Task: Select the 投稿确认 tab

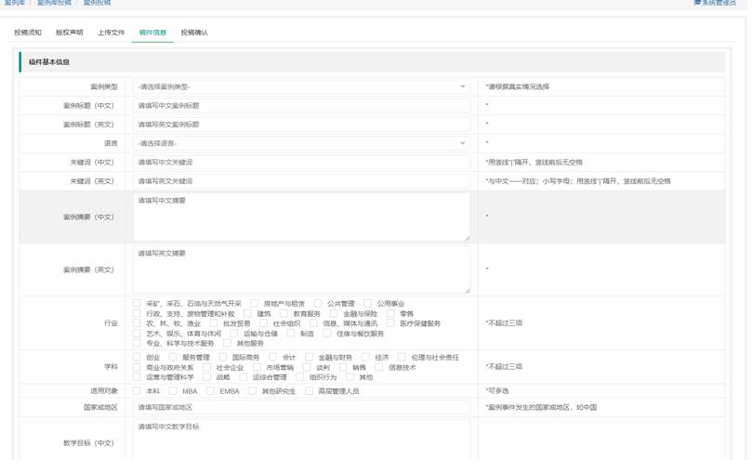Action: 194,33
